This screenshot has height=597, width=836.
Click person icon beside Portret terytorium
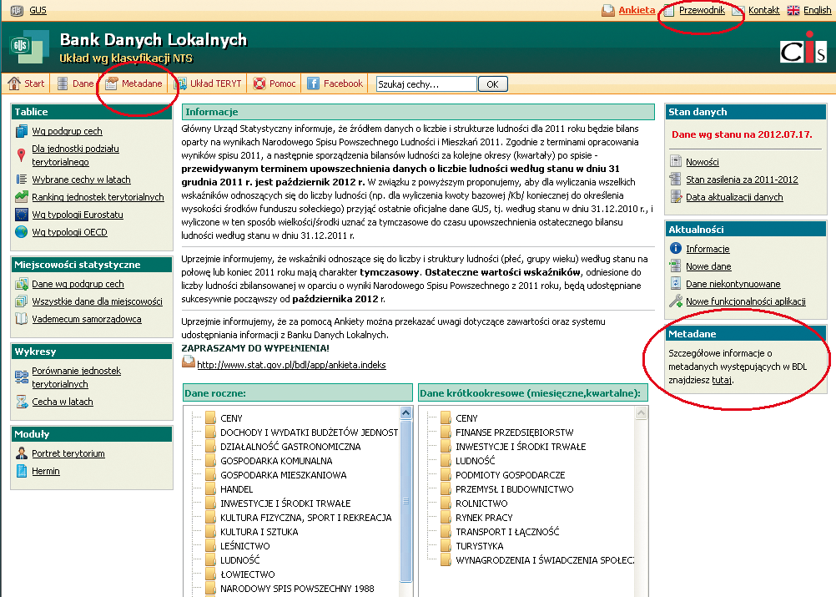[22, 453]
